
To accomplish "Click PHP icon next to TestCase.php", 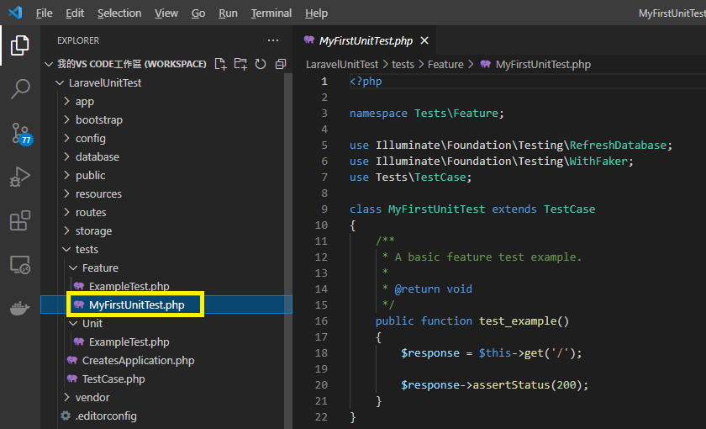I will point(72,379).
